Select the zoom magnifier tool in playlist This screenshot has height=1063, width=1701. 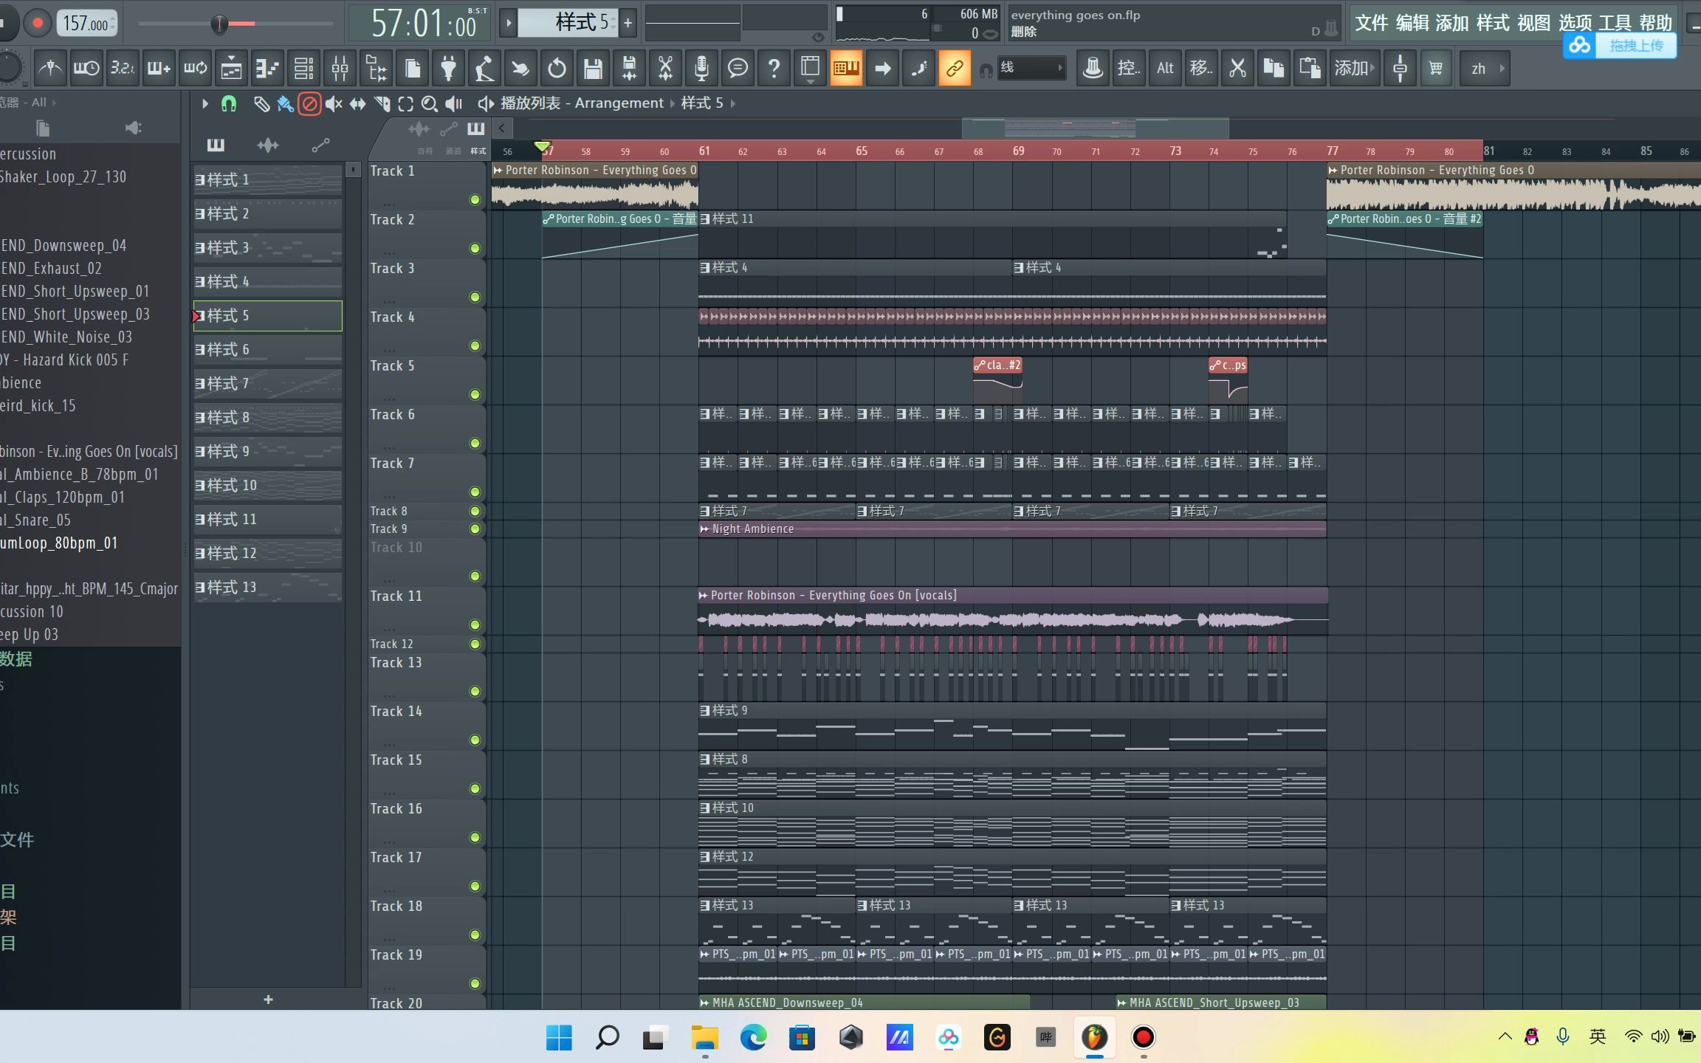coord(429,104)
